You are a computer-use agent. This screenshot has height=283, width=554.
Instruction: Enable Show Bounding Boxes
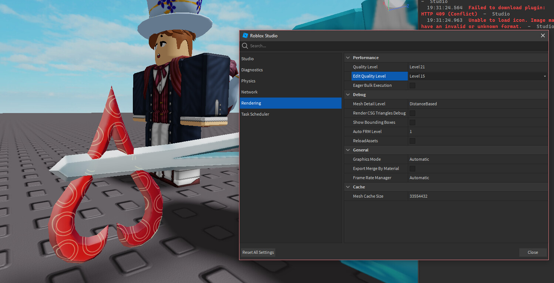click(412, 122)
